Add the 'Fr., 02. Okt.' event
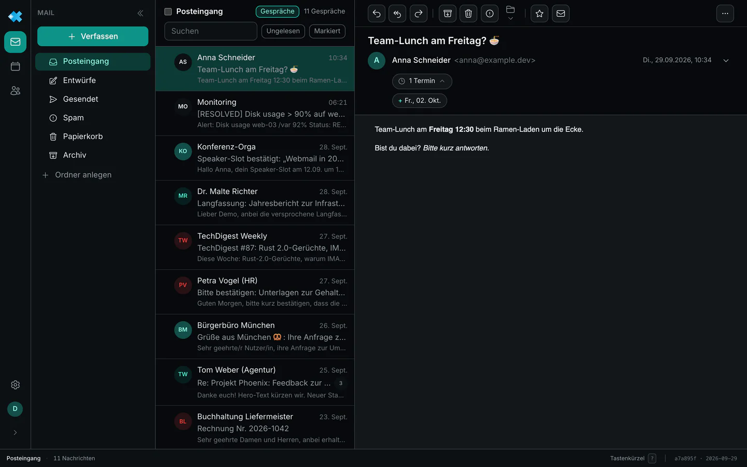This screenshot has width=747, height=467. (x=420, y=101)
